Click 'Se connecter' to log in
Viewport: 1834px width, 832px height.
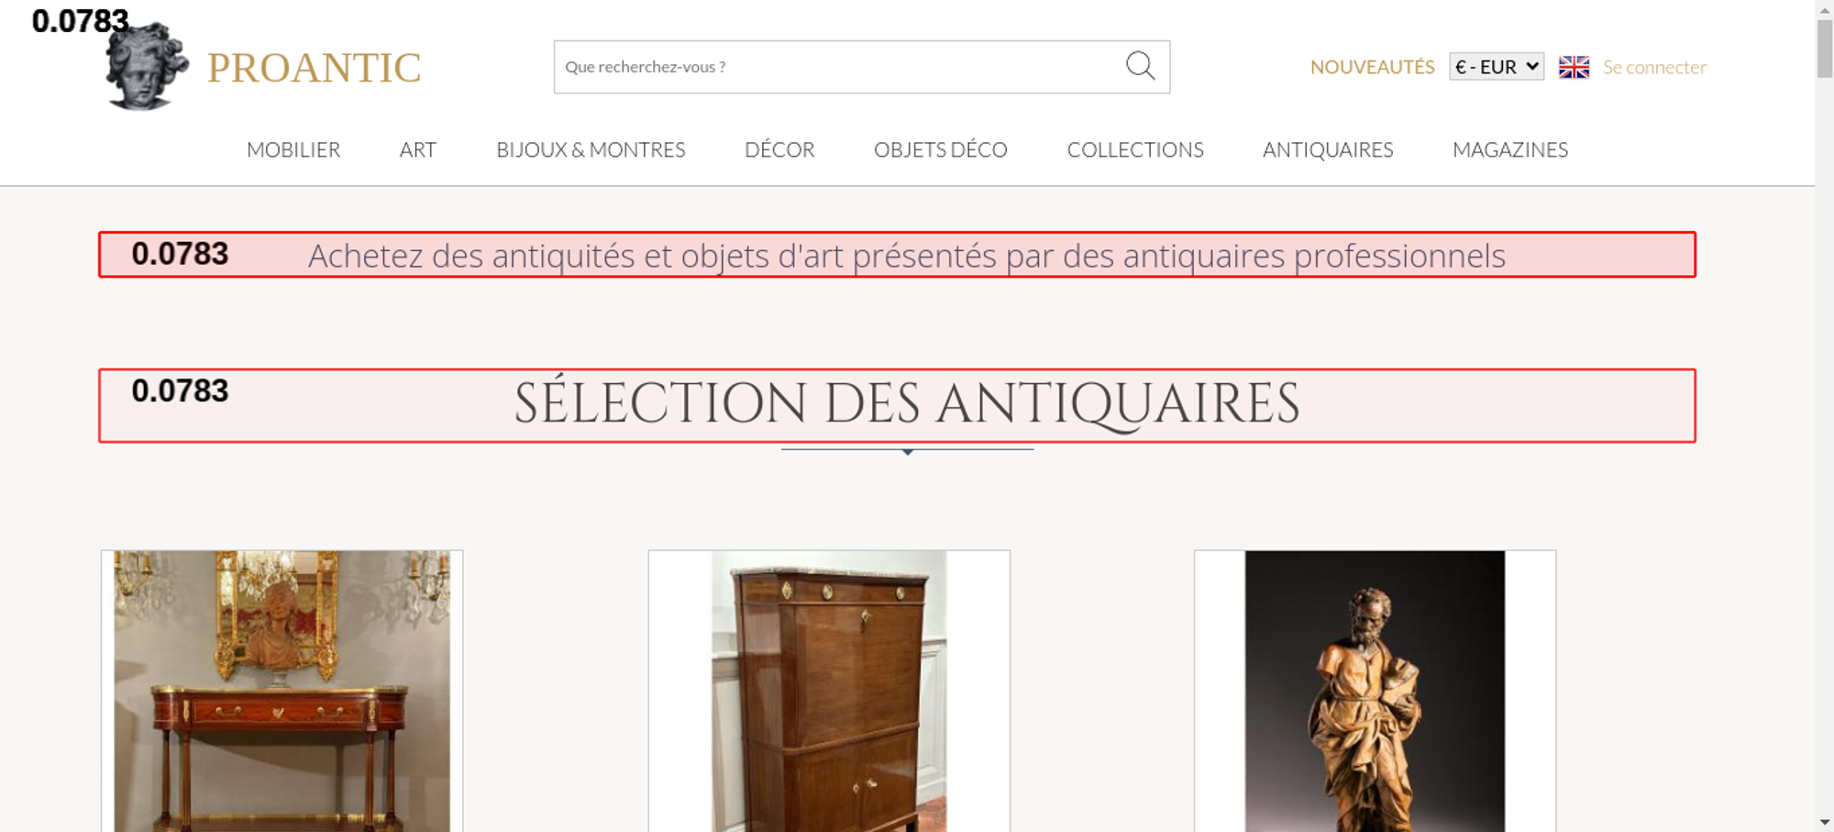coord(1654,67)
